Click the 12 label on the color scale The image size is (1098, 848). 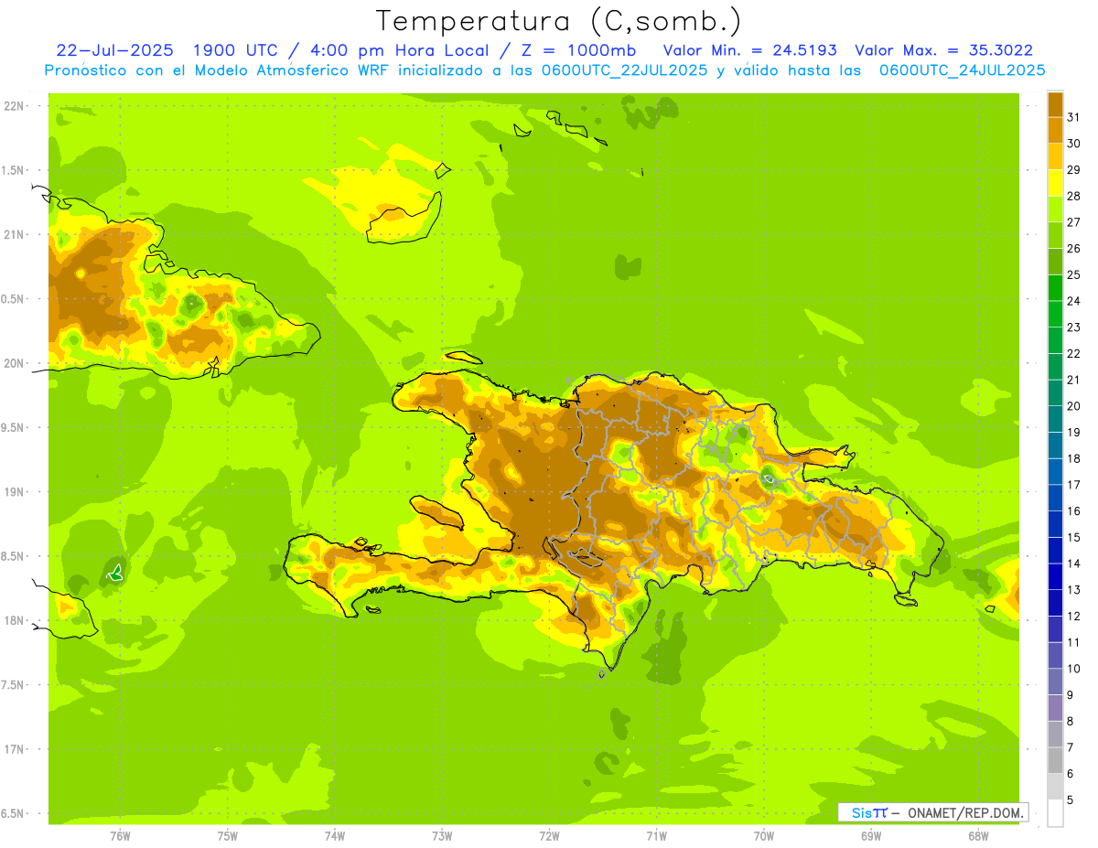point(1073,616)
